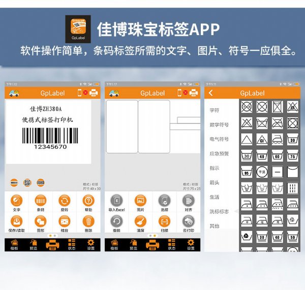Select the 条码 (barcode) tool icon
The image size is (305, 290).
tap(41, 200)
